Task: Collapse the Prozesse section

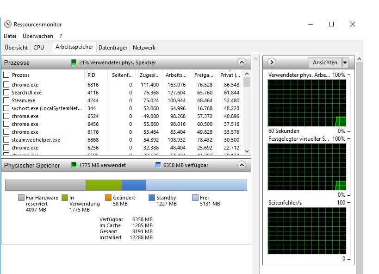Action: pyautogui.click(x=242, y=62)
